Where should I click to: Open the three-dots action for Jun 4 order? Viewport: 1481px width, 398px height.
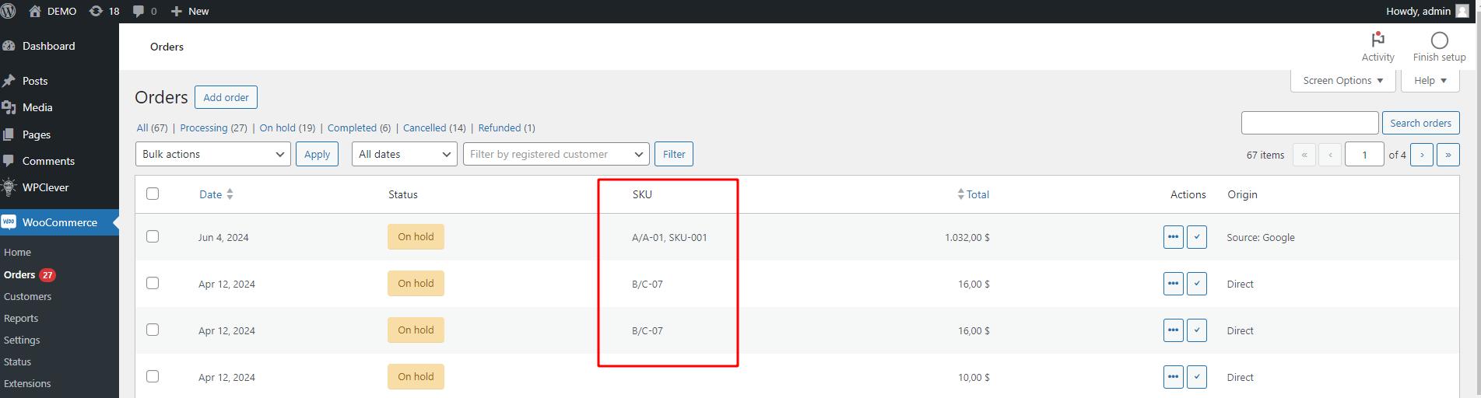1173,237
